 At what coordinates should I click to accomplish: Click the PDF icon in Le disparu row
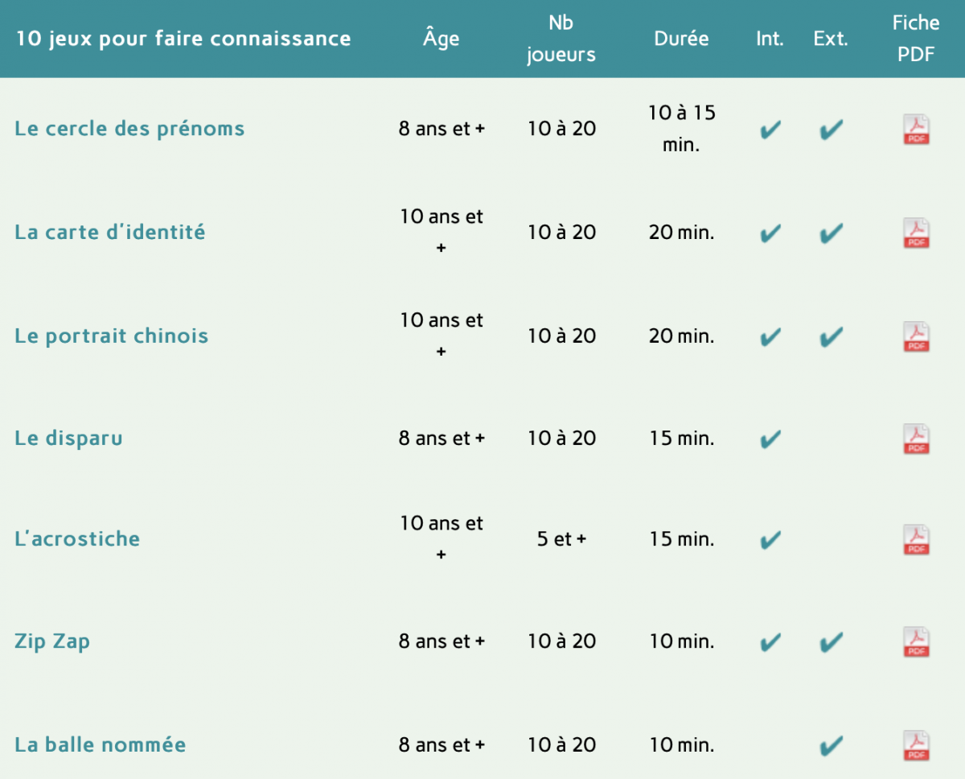point(917,439)
